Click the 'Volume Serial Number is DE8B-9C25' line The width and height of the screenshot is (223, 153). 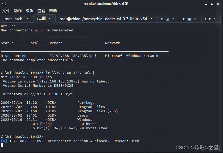[38, 86]
